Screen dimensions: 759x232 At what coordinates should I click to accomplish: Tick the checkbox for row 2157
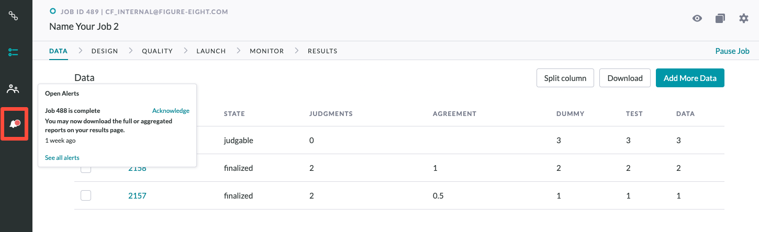coord(86,195)
